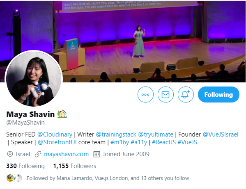The image size is (246, 189).
Task: View the 1,155 Followers list
Action: pyautogui.click(x=74, y=166)
